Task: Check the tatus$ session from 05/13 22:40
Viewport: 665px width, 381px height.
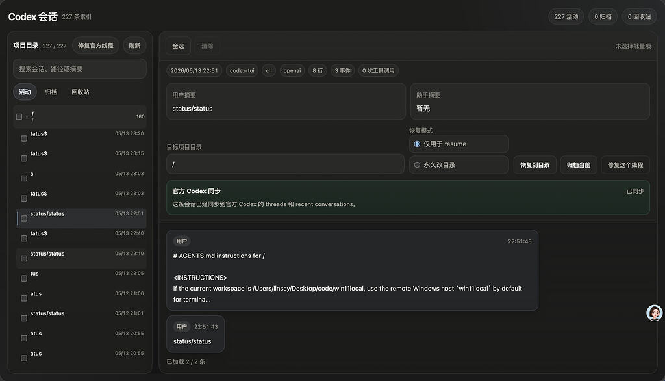Action: (x=24, y=238)
